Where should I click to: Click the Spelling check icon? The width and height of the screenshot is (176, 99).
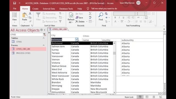(x=90, y=18)
